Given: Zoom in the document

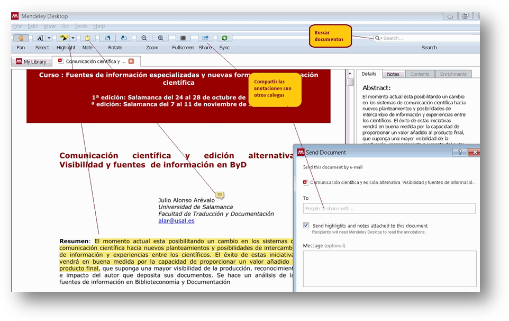Looking at the screenshot, I should click(160, 38).
